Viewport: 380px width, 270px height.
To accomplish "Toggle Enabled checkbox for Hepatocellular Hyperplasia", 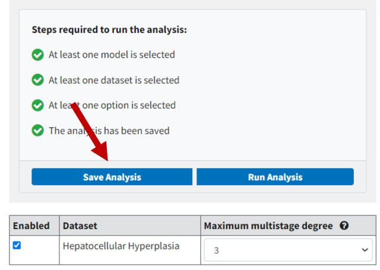I will [x=17, y=245].
